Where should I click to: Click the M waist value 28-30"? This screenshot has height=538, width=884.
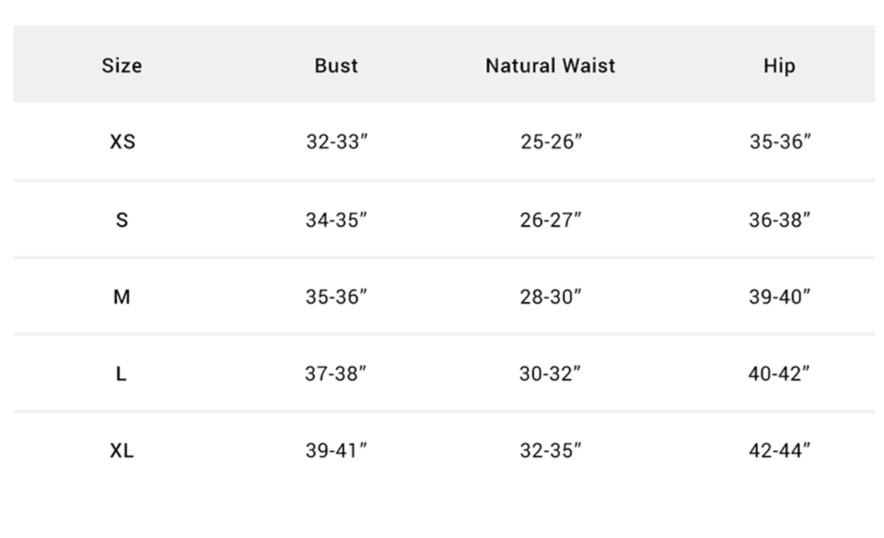click(550, 297)
